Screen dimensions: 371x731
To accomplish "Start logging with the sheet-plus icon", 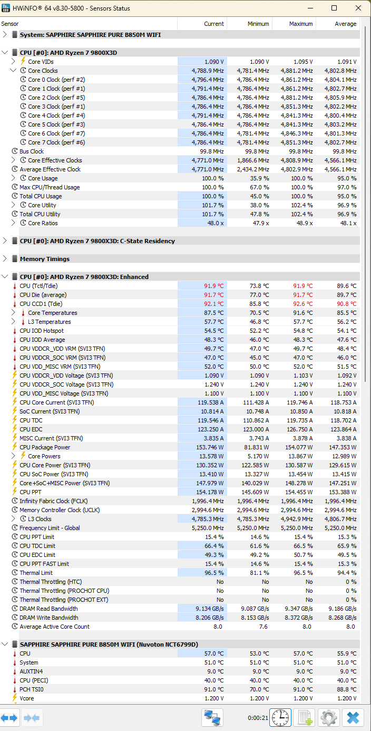I will coord(305,718).
